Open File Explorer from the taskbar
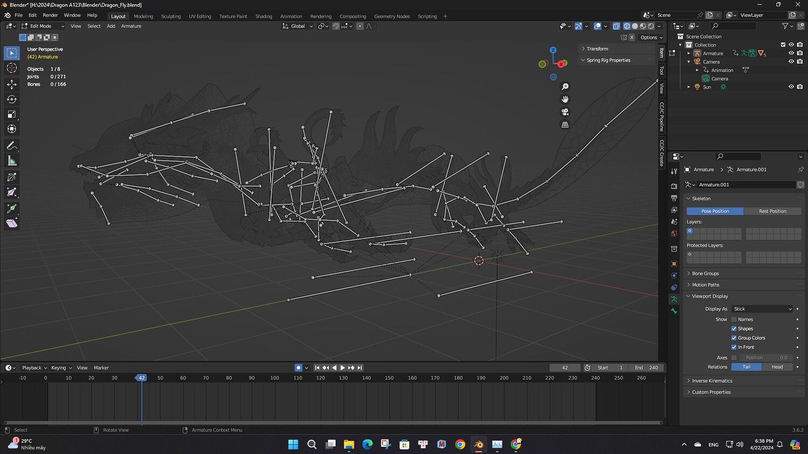808x454 pixels. pos(349,444)
